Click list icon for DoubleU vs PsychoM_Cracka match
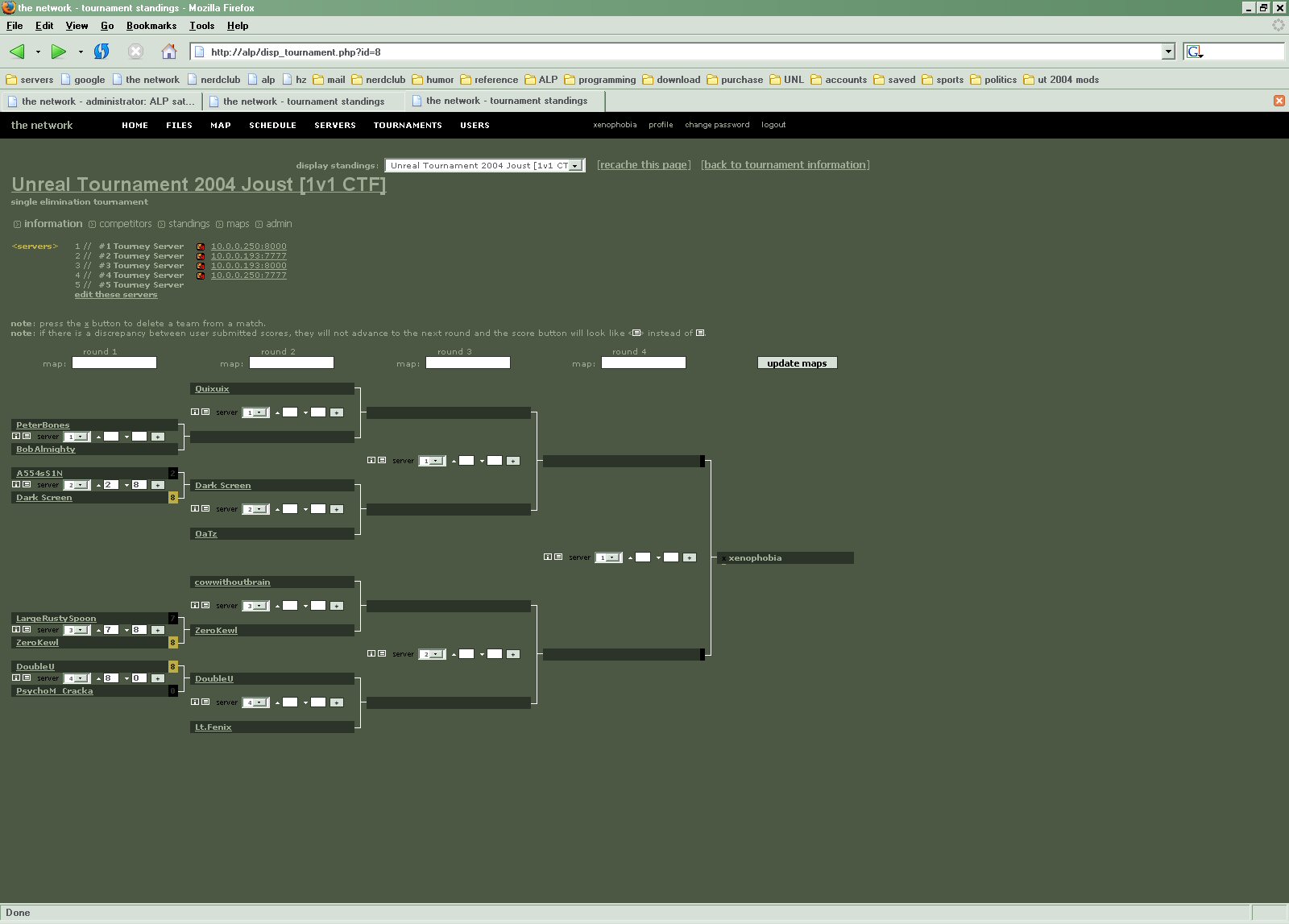 (x=27, y=677)
